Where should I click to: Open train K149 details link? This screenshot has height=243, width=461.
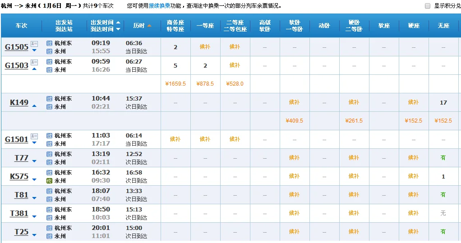(x=19, y=102)
